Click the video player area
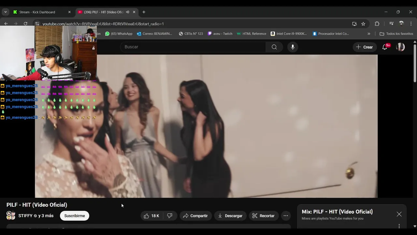This screenshot has height=235, width=417. coord(206,126)
